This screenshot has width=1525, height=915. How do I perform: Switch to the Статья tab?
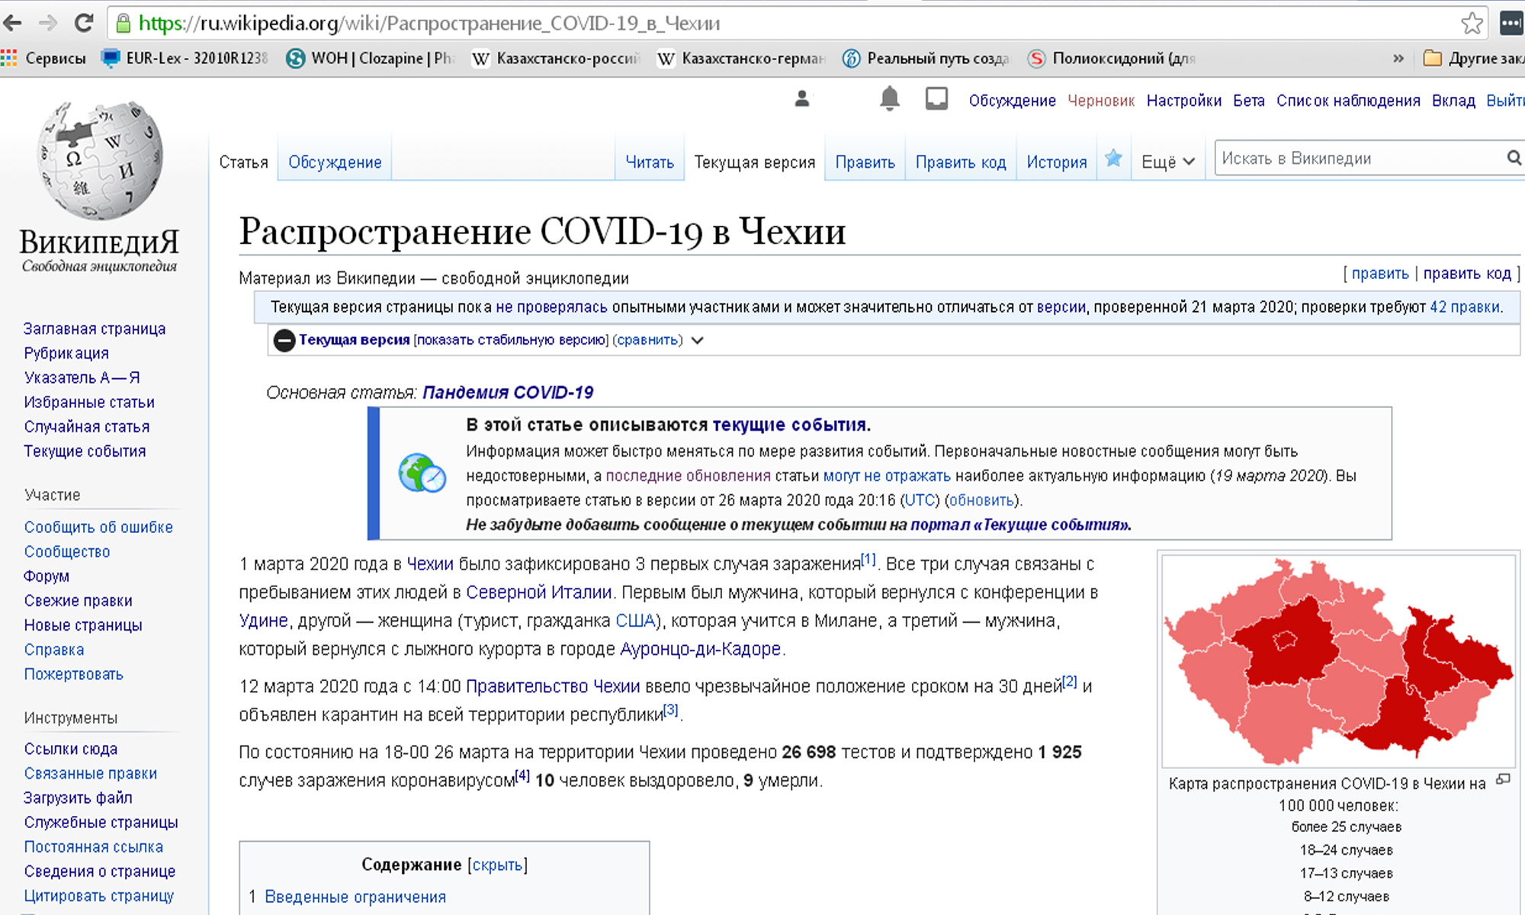(x=243, y=162)
